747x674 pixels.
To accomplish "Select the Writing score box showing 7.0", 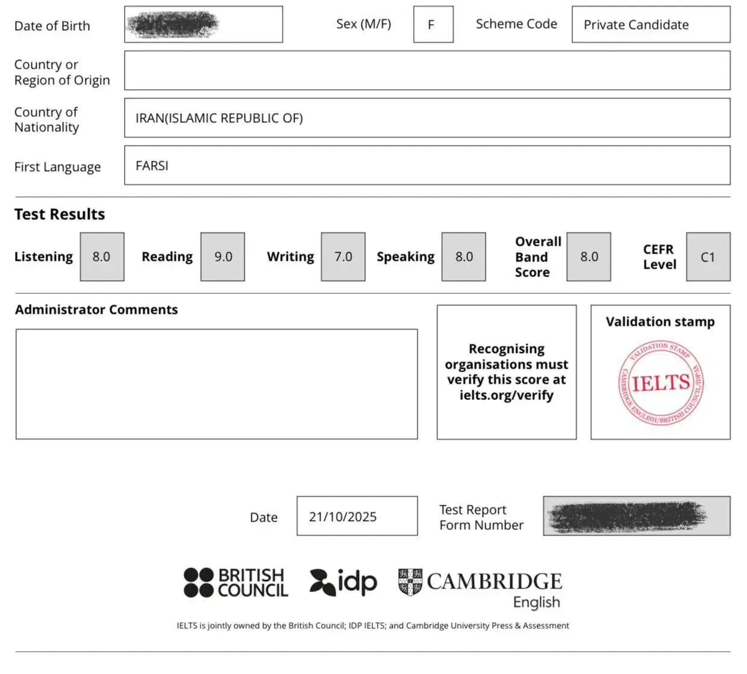I will [x=343, y=257].
